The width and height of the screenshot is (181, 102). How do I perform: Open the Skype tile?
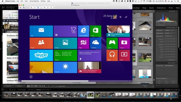41,55
